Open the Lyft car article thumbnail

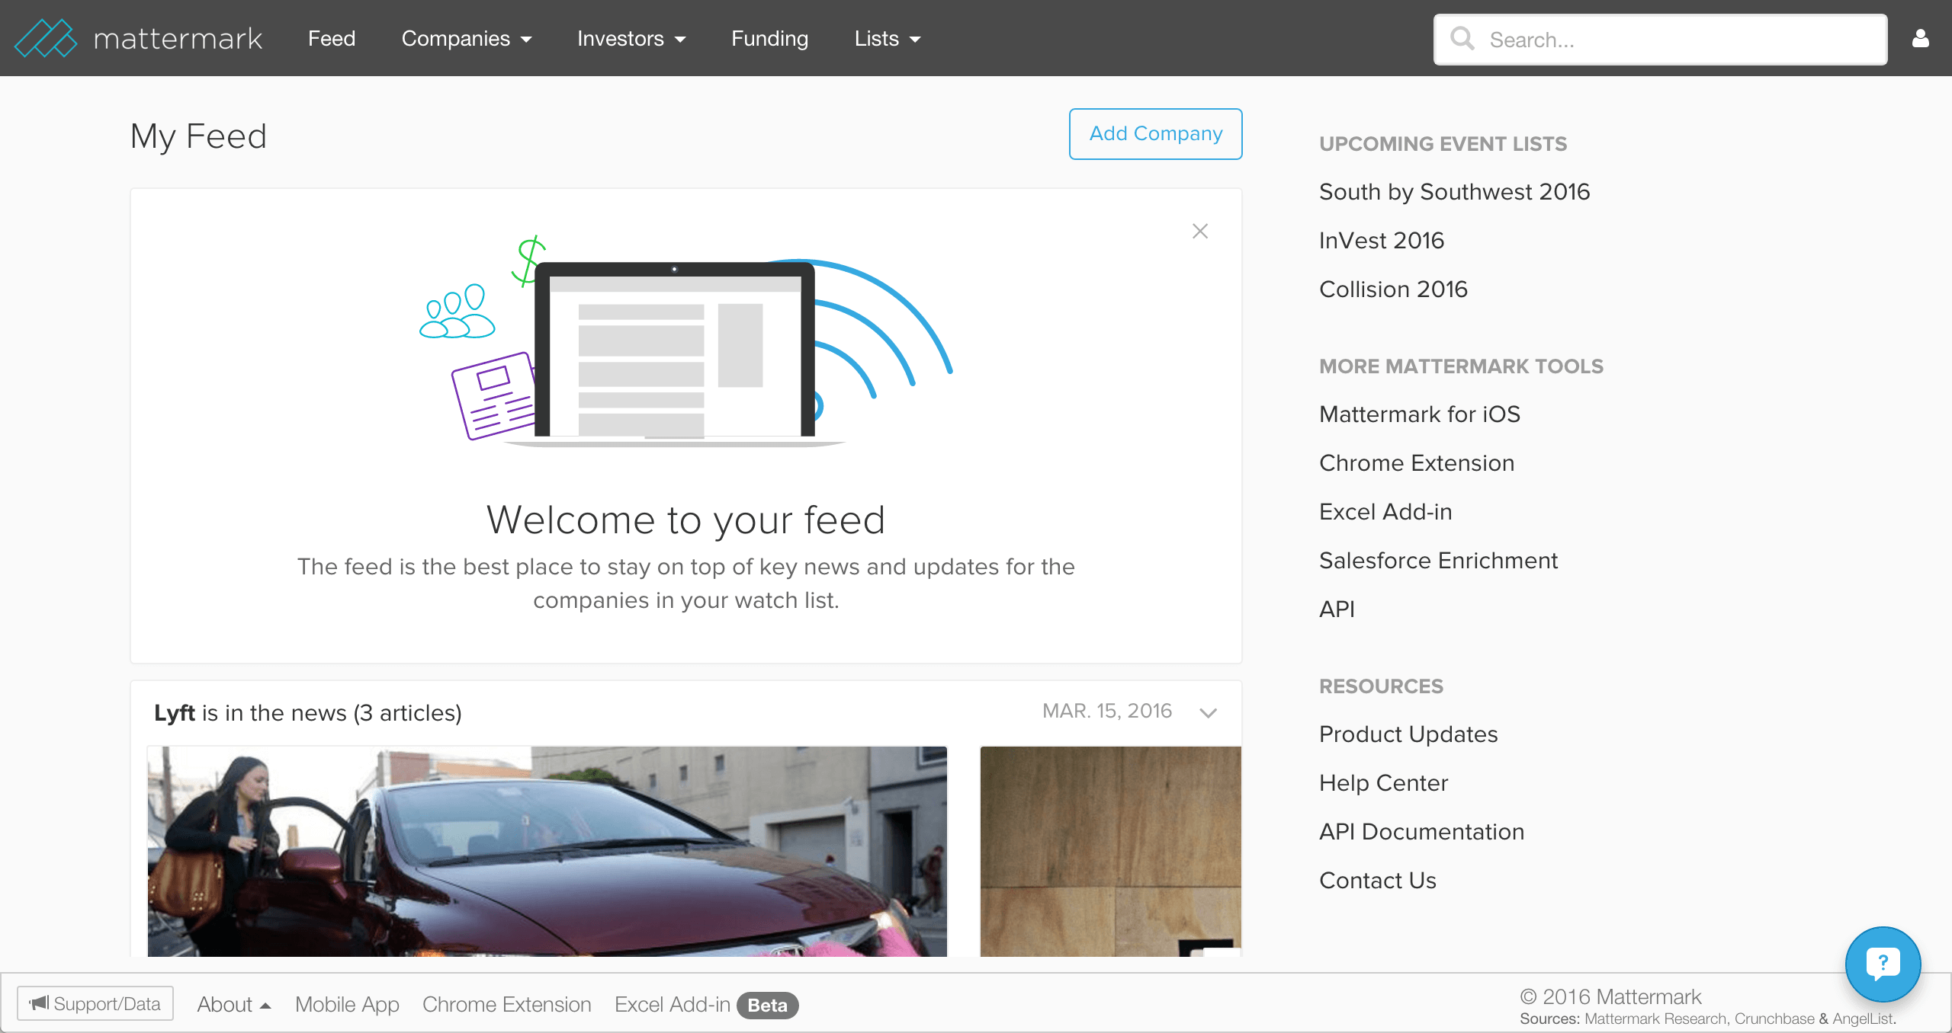pos(547,851)
